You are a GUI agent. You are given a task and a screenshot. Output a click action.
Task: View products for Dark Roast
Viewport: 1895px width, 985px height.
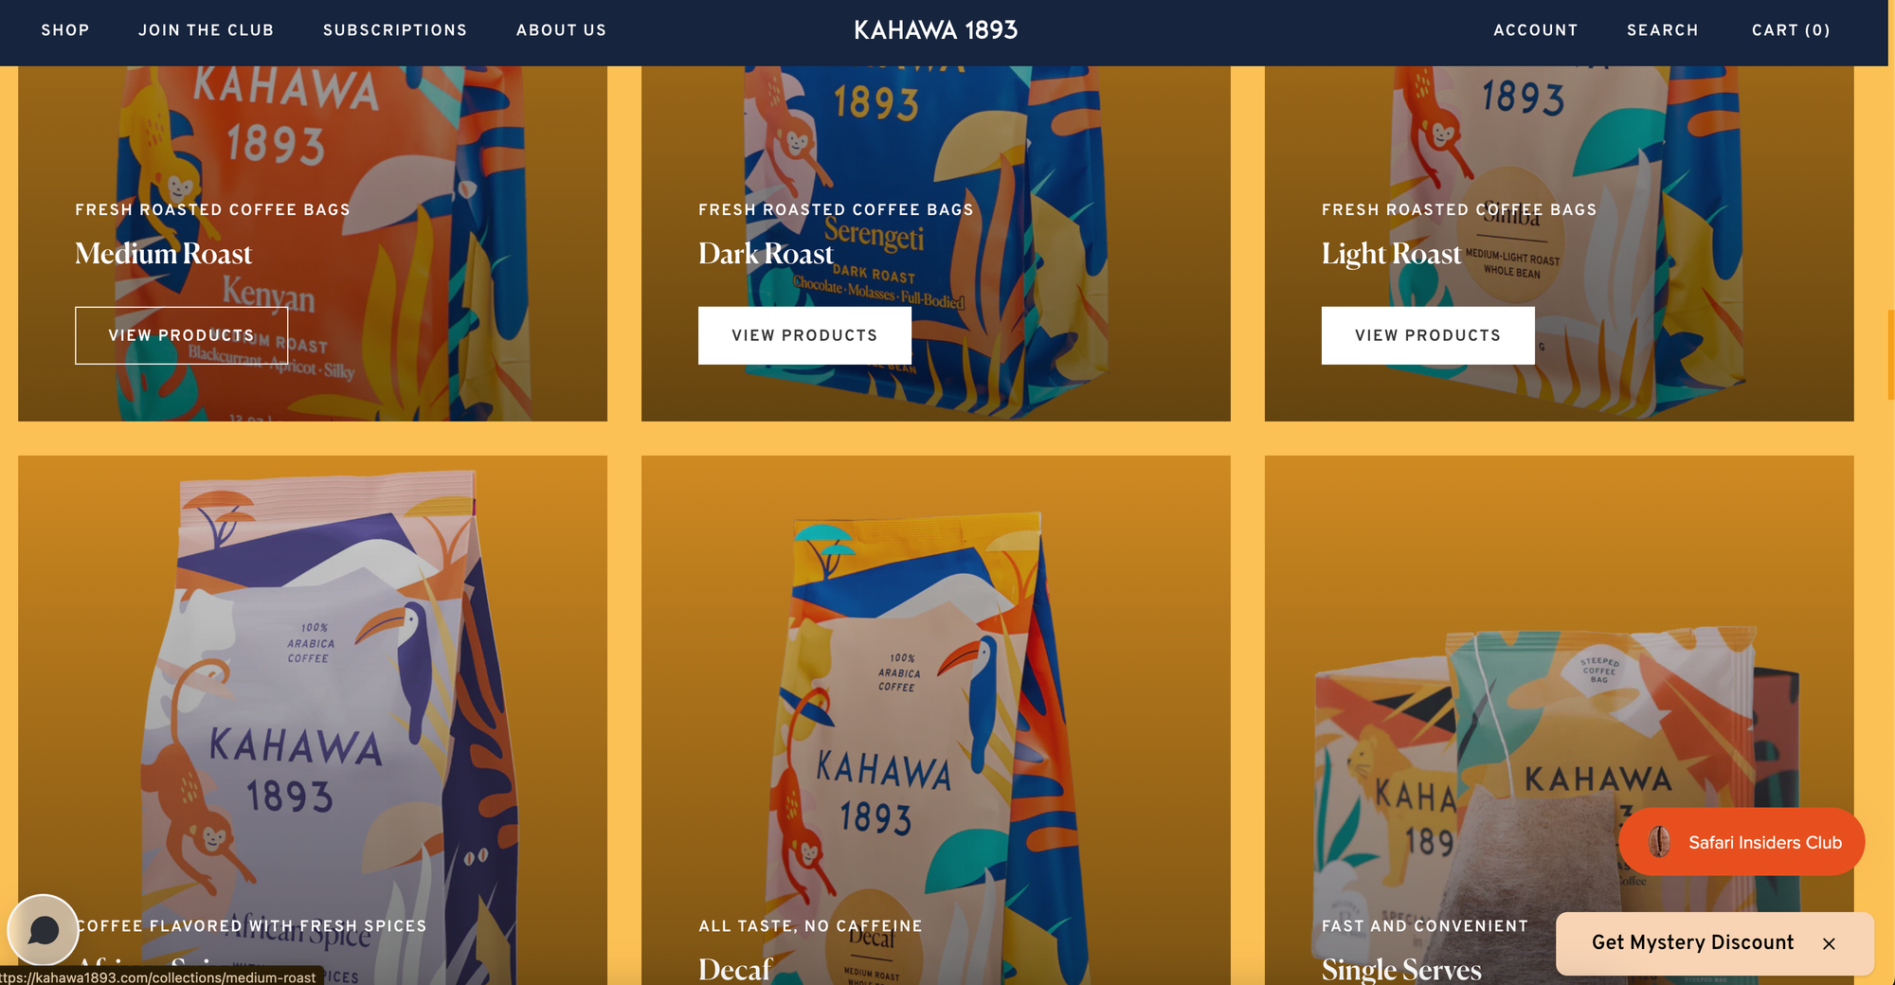[804, 335]
